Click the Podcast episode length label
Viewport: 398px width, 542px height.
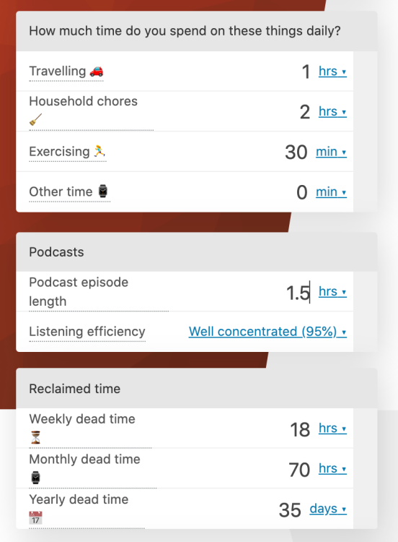[x=79, y=292]
